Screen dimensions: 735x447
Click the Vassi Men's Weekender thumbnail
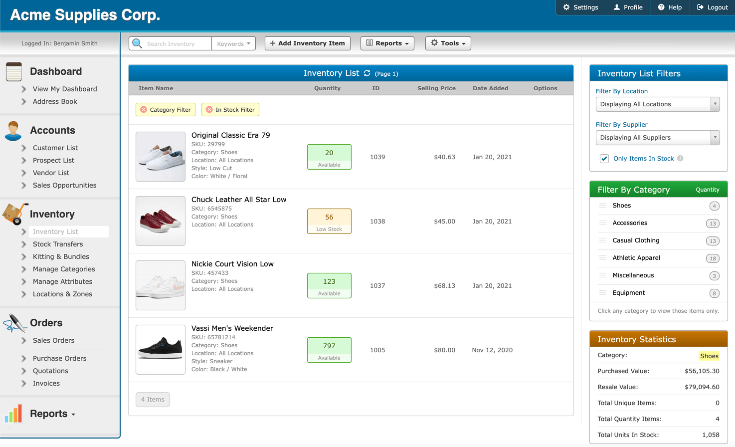161,350
